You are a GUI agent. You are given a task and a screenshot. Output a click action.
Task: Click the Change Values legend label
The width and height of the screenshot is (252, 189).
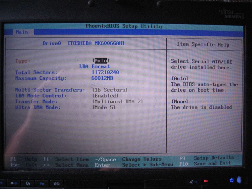(141, 159)
